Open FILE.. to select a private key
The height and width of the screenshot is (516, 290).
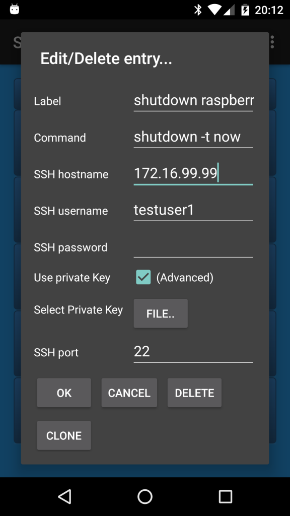point(161,313)
